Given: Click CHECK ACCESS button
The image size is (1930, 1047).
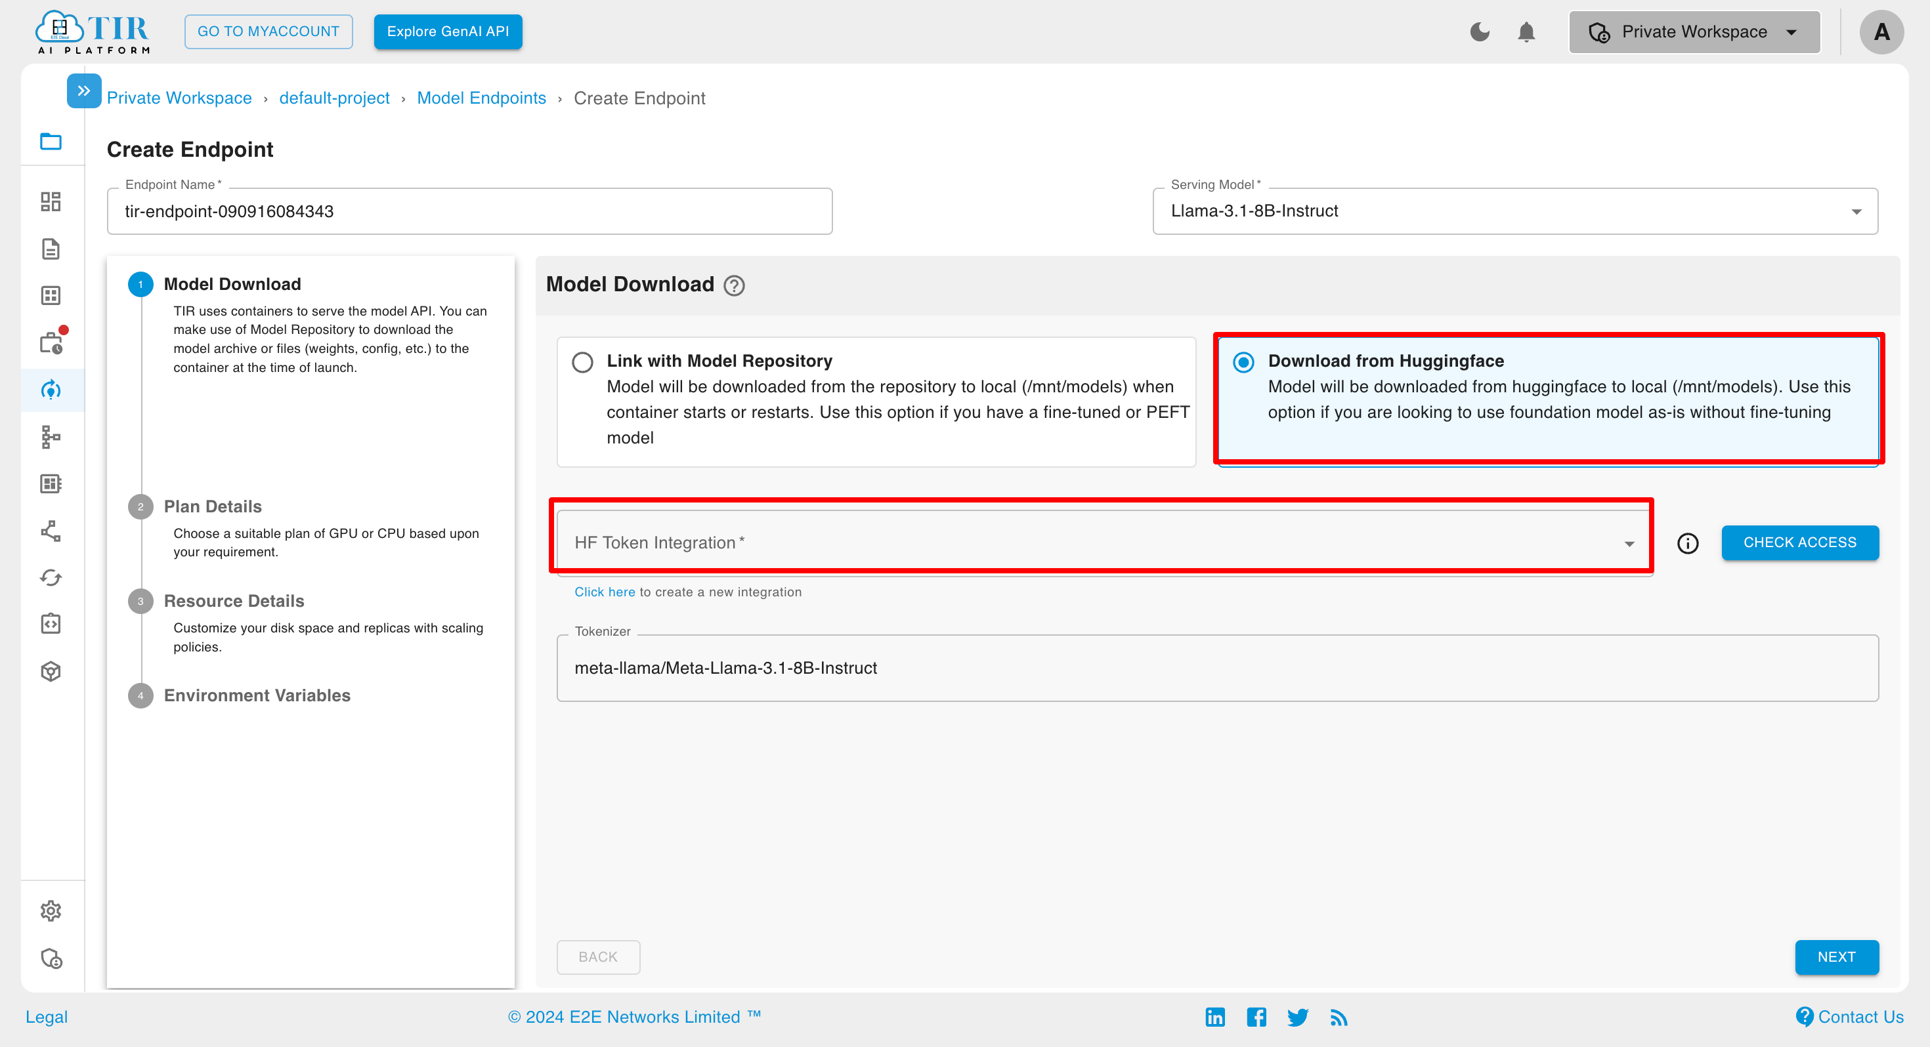Looking at the screenshot, I should tap(1800, 542).
